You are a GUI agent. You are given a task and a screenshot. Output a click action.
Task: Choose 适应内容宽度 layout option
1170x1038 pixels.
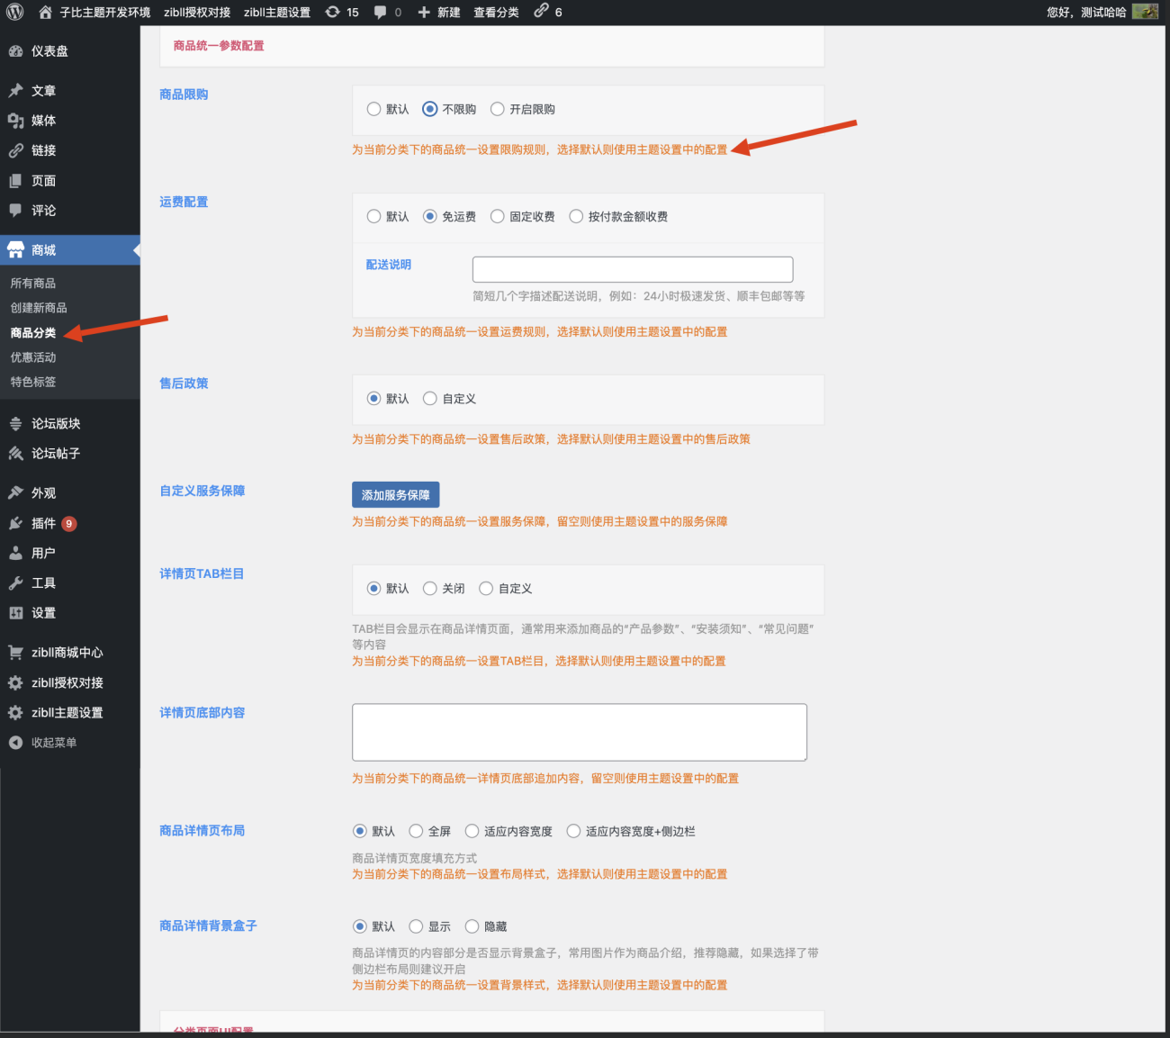click(472, 831)
